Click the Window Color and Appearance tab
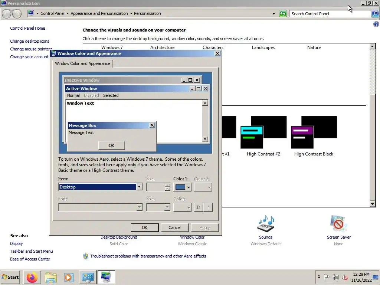Image resolution: width=380 pixels, height=285 pixels. click(x=82, y=63)
